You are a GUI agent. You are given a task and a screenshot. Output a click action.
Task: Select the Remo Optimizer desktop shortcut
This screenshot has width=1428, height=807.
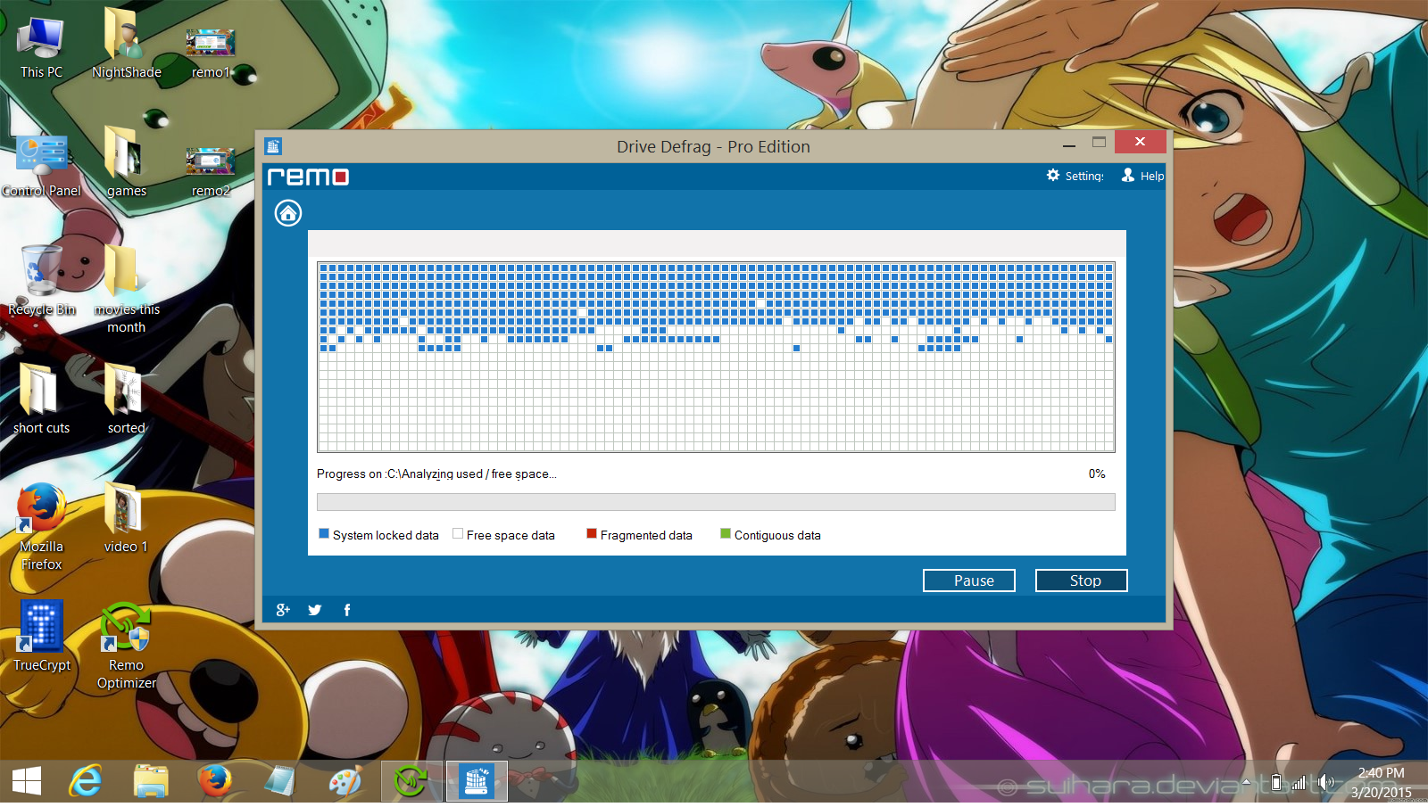pyautogui.click(x=127, y=646)
